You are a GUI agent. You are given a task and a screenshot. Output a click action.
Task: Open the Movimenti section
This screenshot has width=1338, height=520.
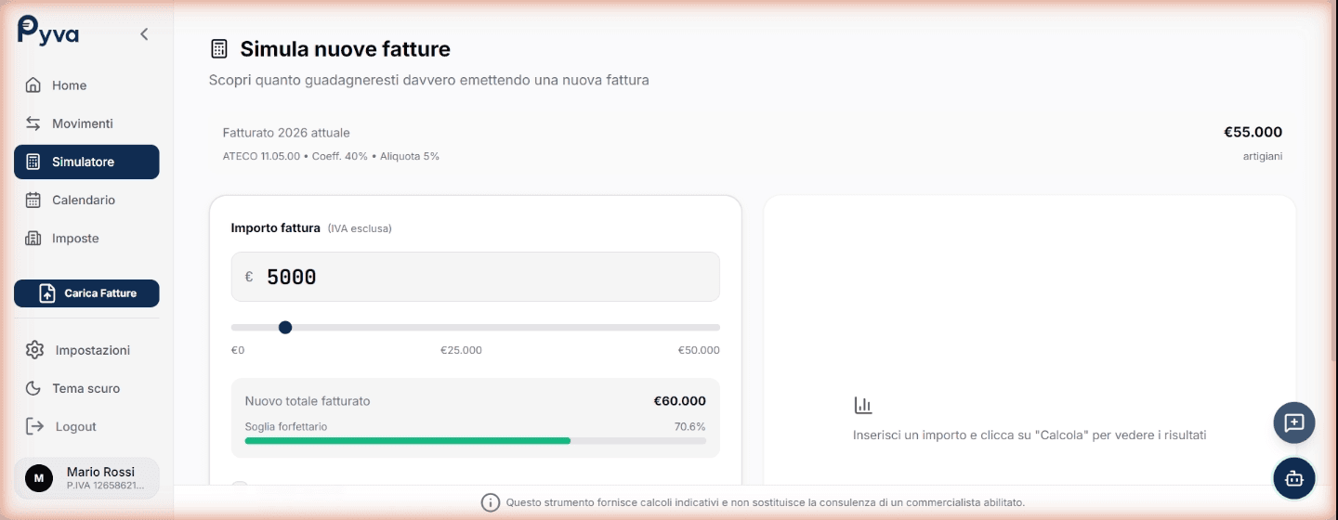coord(82,123)
